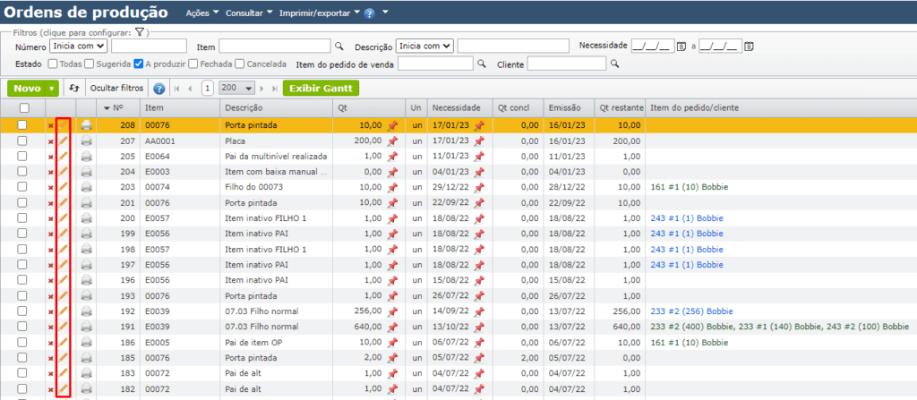This screenshot has width=917, height=400.
Task: Select the row checkbox for order 203
Action: (x=22, y=187)
